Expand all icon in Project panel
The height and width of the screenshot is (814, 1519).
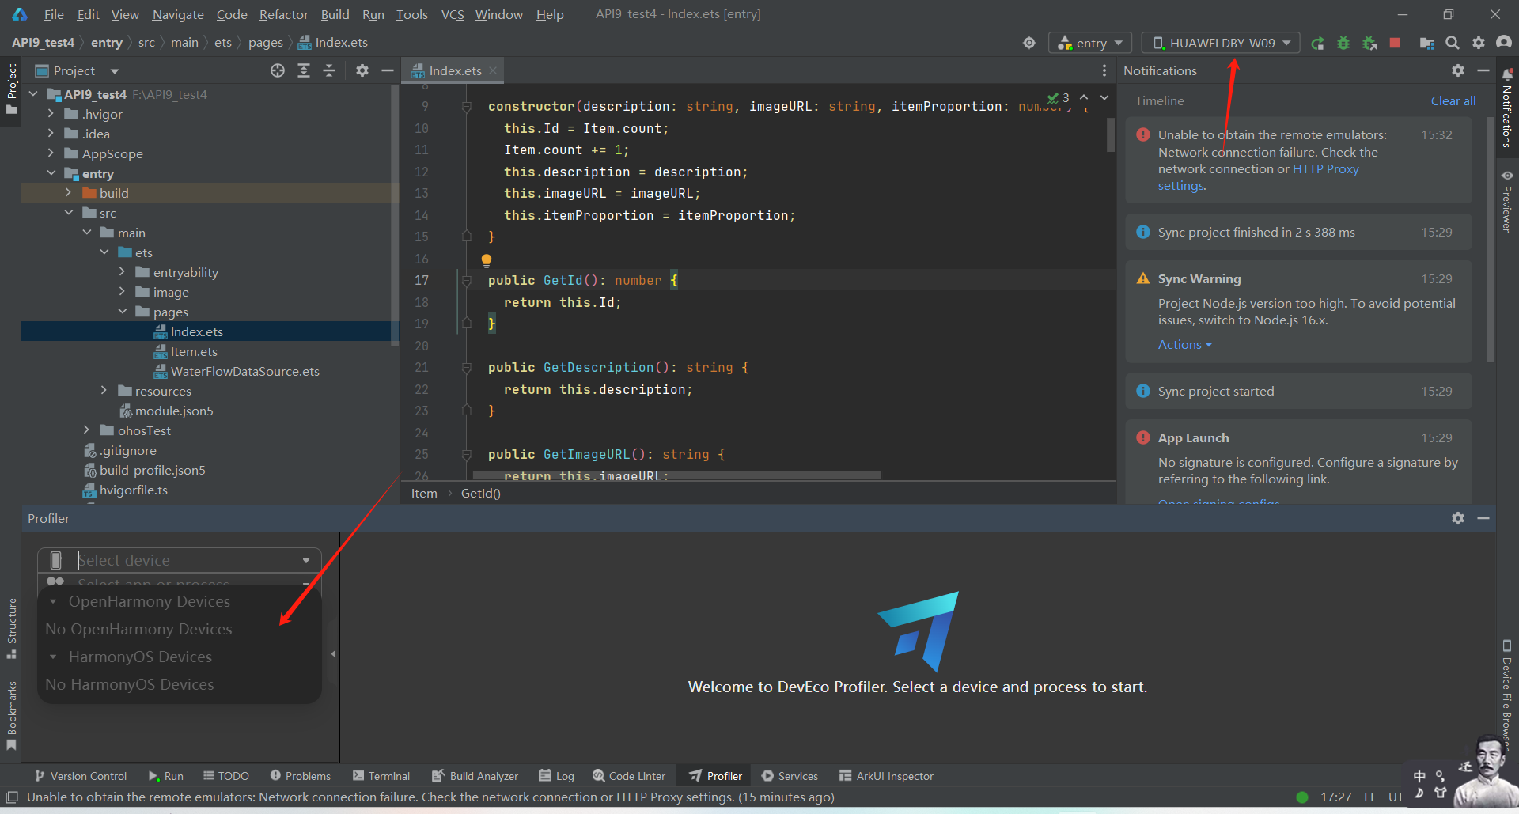point(304,70)
